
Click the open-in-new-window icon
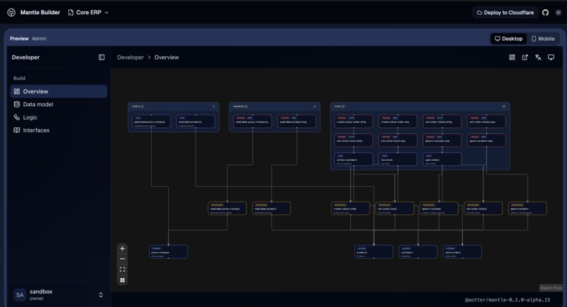click(x=525, y=57)
